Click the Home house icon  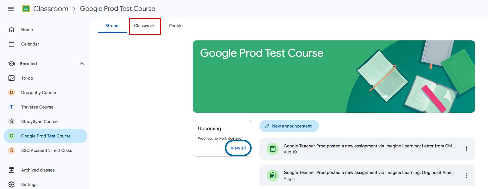12,30
